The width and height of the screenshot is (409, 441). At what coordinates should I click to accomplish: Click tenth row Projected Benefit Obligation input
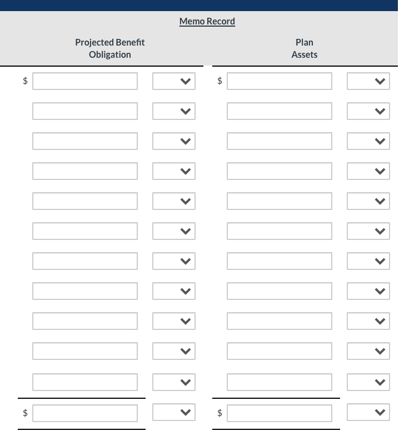click(x=84, y=351)
